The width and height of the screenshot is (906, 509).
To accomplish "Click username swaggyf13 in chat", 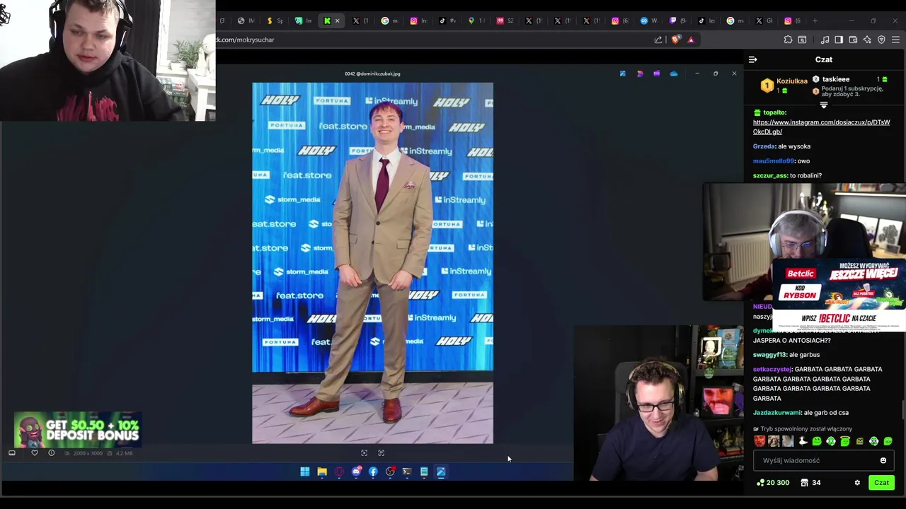I will tap(770, 355).
